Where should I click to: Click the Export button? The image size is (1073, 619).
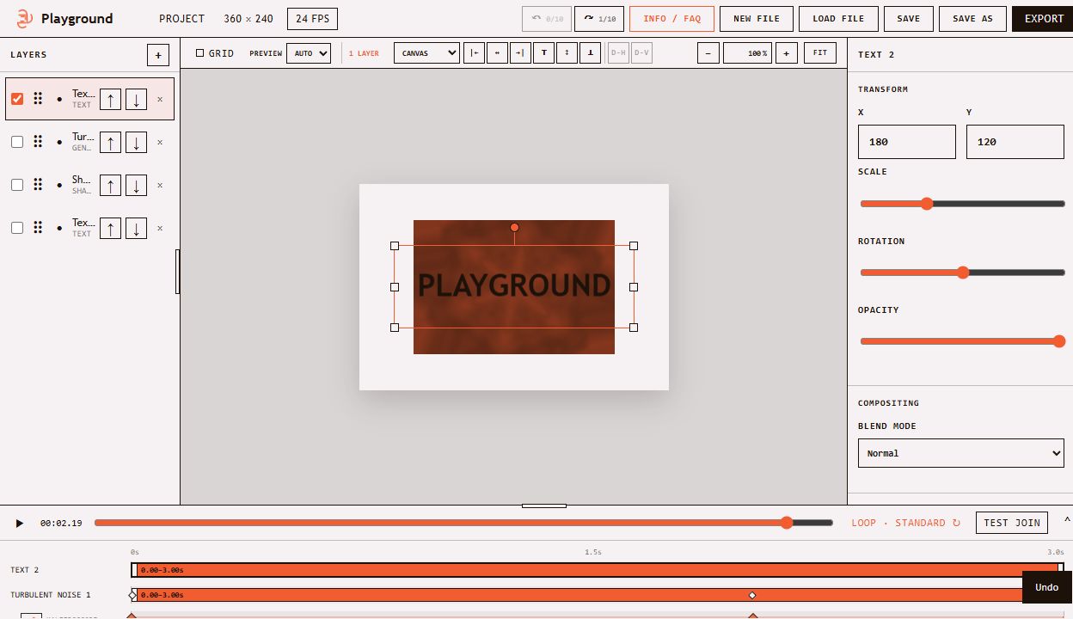[1044, 19]
